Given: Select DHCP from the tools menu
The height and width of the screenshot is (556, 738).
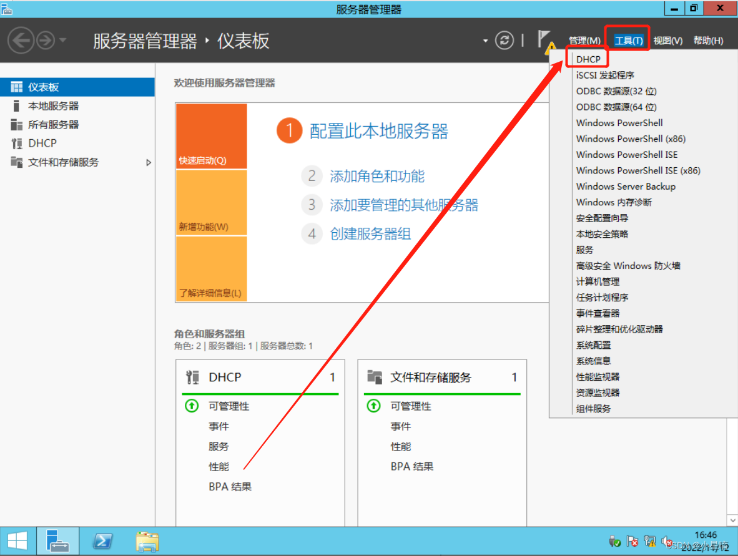Looking at the screenshot, I should (588, 59).
